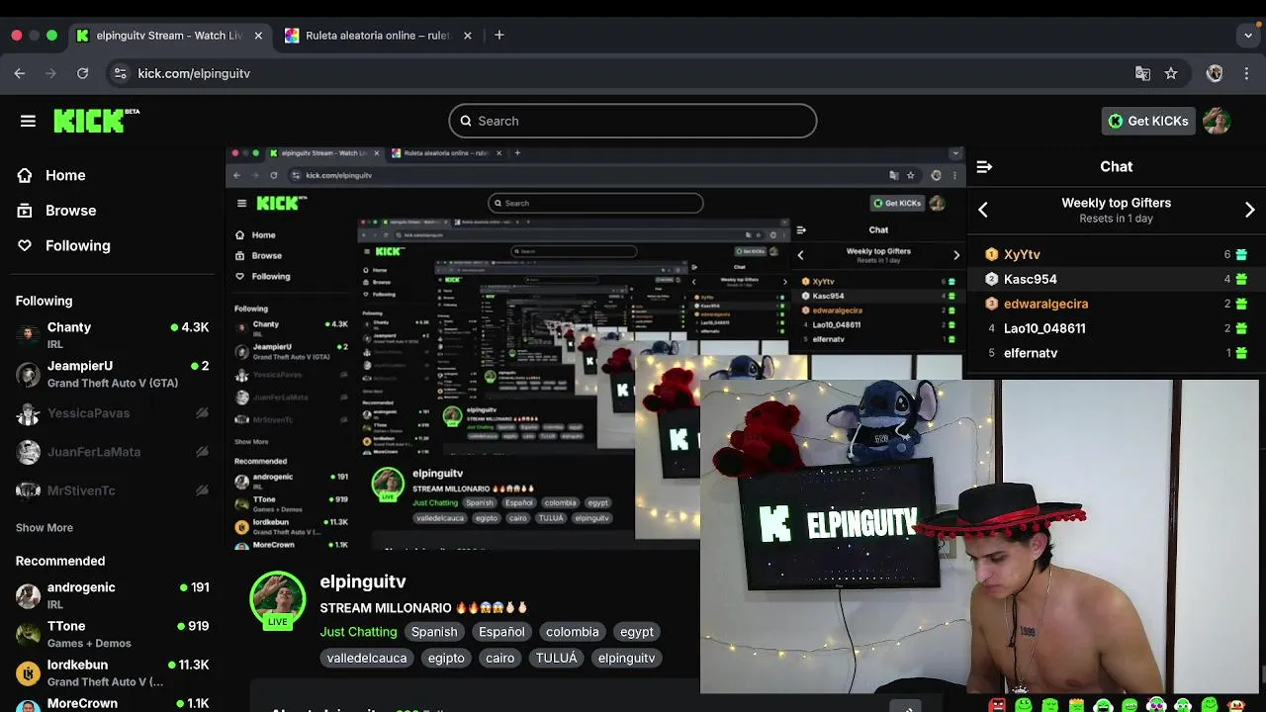Click the colombia tag

click(573, 632)
